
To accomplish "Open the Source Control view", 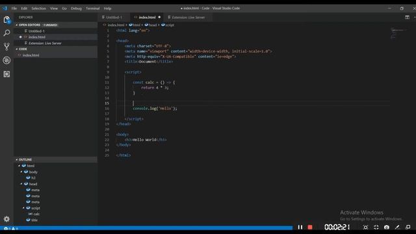I will coord(6,47).
